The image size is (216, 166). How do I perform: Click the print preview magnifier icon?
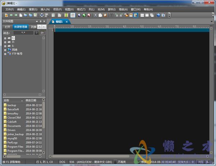(46, 15)
